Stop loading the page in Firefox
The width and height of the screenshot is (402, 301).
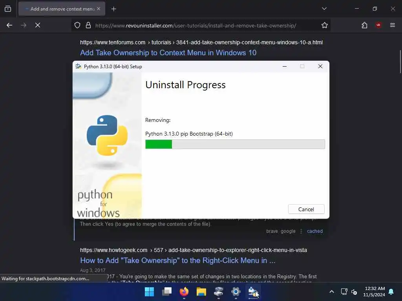coord(38,25)
